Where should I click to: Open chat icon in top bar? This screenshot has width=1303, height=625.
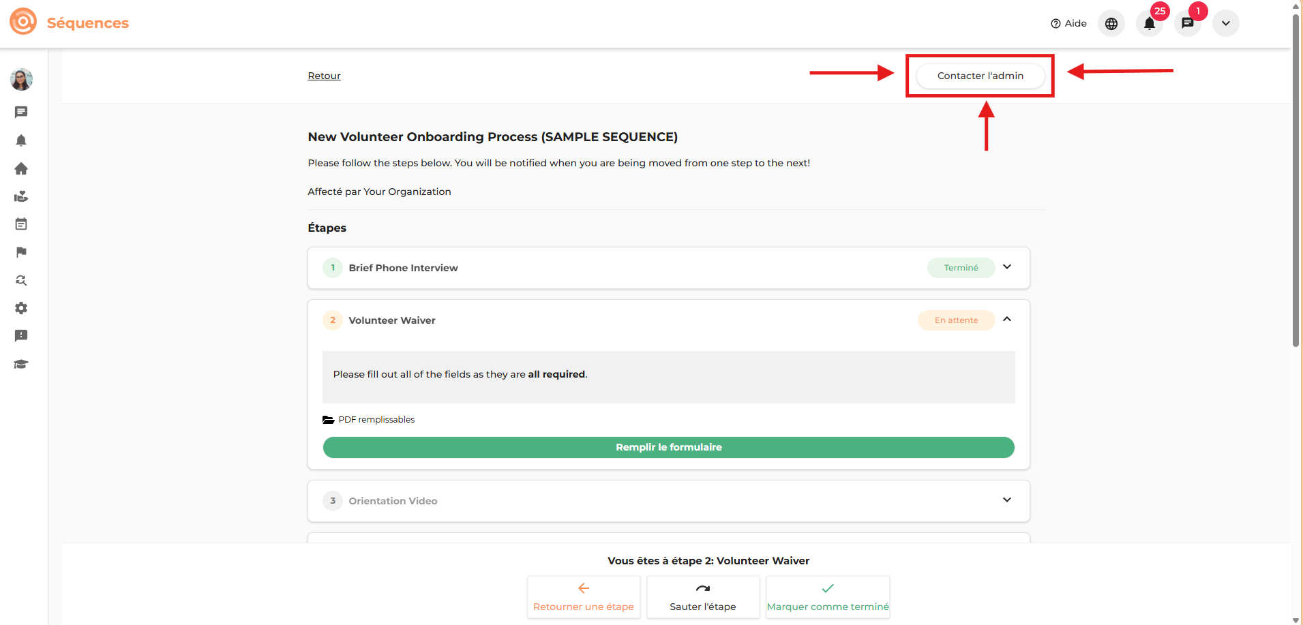[1187, 24]
